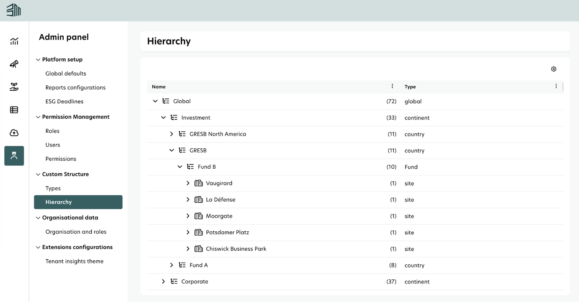Image resolution: width=579 pixels, height=302 pixels.
Task: Click the (33) count in Investment row
Action: click(391, 118)
